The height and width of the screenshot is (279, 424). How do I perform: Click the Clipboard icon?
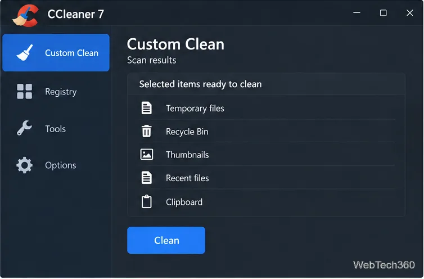point(147,201)
